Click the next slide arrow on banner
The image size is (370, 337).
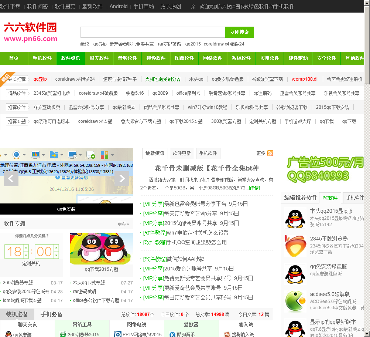[x=122, y=178]
